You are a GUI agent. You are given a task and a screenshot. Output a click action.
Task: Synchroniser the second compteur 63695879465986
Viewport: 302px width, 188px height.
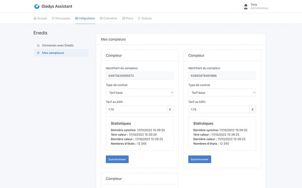200,159
